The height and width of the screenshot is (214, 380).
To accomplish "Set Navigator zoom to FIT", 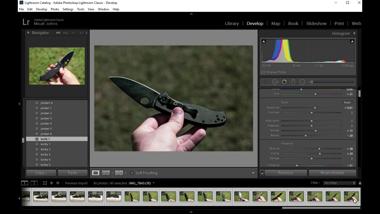I will tap(58, 33).
